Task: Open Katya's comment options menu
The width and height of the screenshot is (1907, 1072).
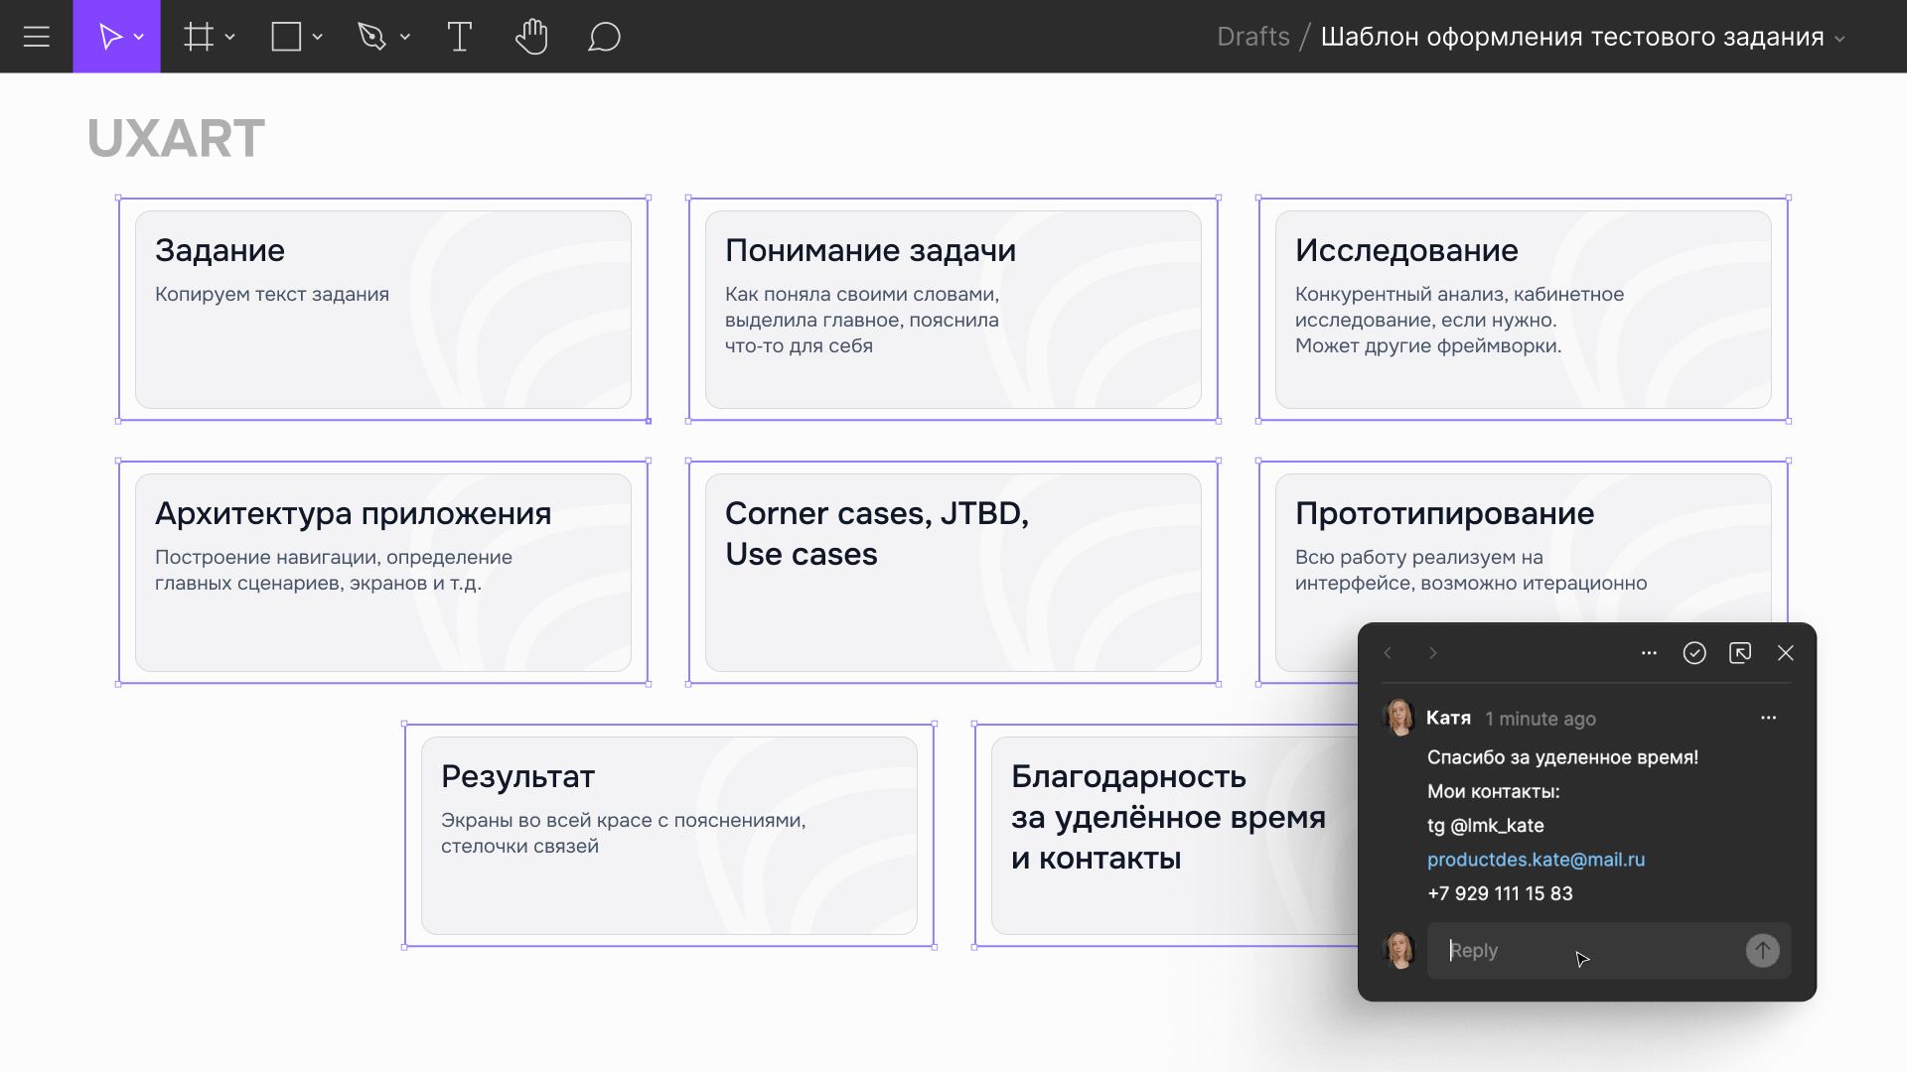Action: point(1769,718)
